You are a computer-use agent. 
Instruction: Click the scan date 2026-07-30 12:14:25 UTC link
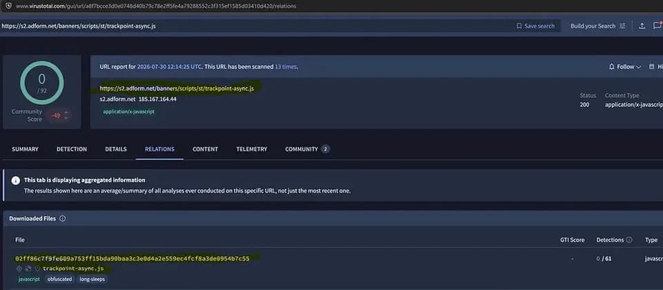coord(170,67)
